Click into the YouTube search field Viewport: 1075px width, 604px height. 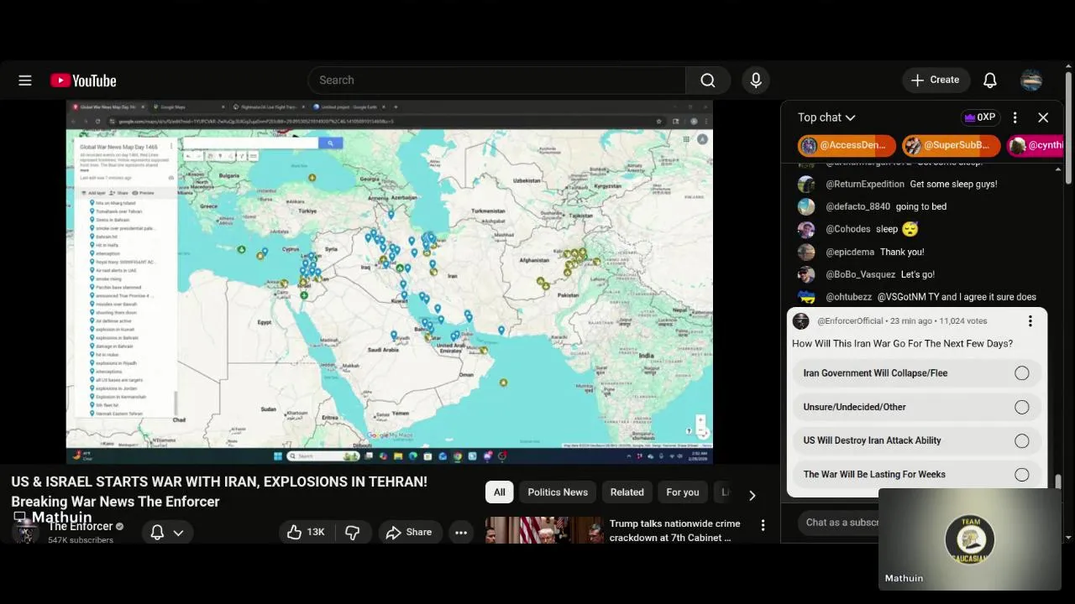[497, 81]
